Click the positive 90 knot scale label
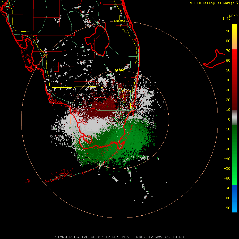The image size is (239, 239). click(228, 31)
